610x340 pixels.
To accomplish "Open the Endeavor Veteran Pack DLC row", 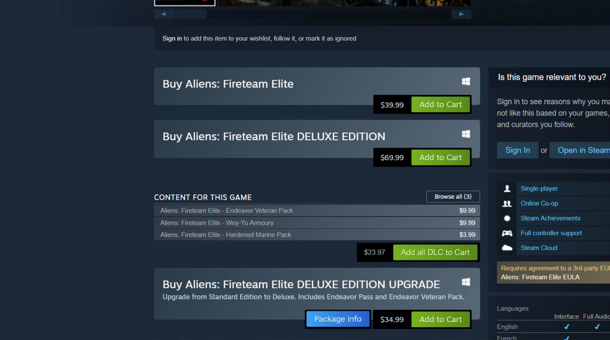I will [227, 210].
